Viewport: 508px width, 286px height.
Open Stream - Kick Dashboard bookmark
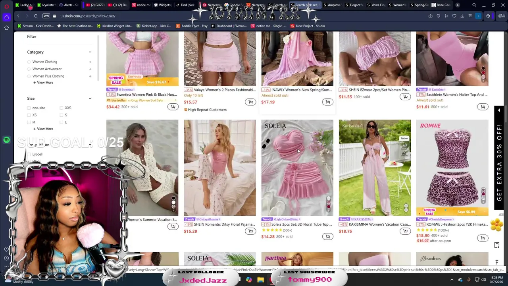point(35,26)
